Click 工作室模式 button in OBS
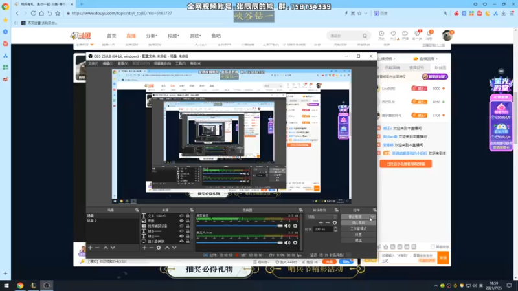 (x=359, y=229)
